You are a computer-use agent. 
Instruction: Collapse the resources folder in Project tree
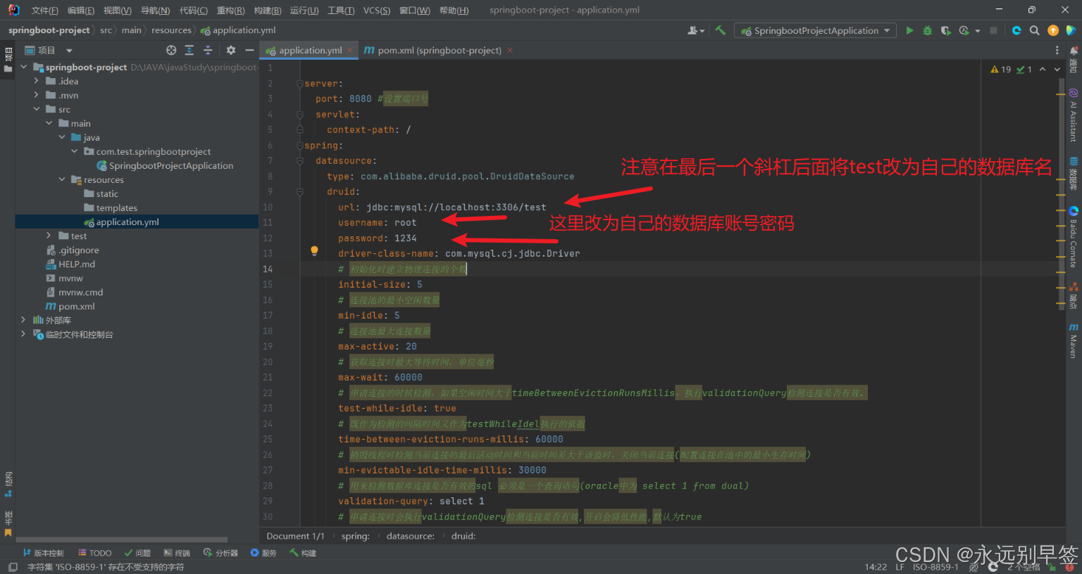(x=62, y=179)
